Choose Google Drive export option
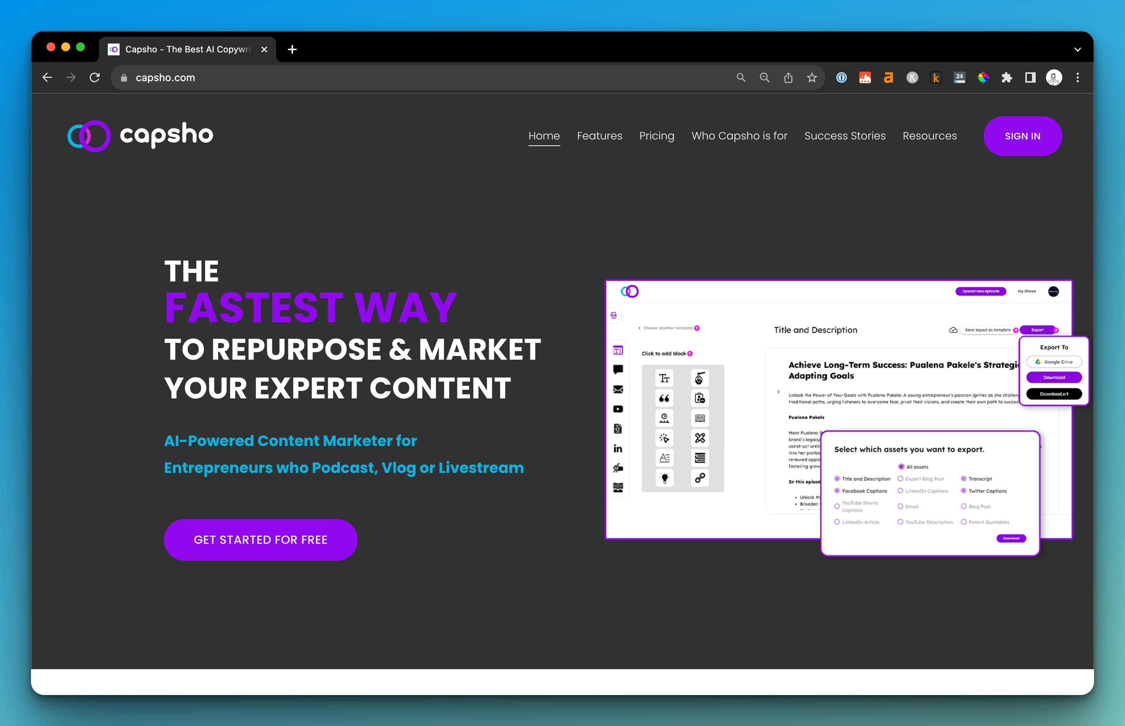 click(1054, 362)
